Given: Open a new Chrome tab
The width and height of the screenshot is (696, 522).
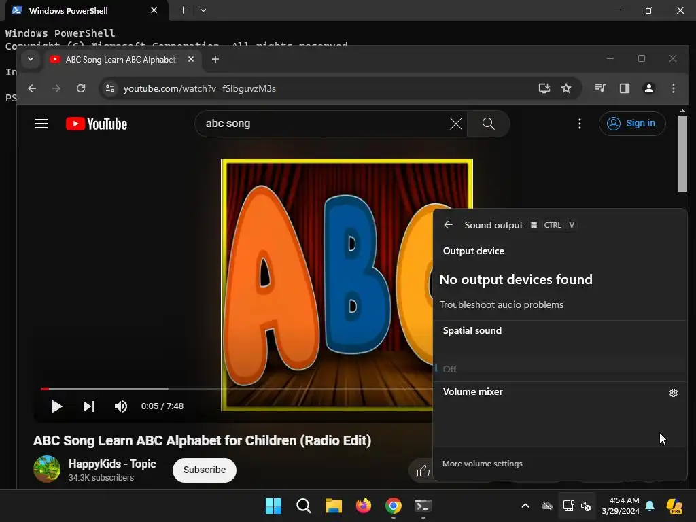Looking at the screenshot, I should tap(215, 59).
